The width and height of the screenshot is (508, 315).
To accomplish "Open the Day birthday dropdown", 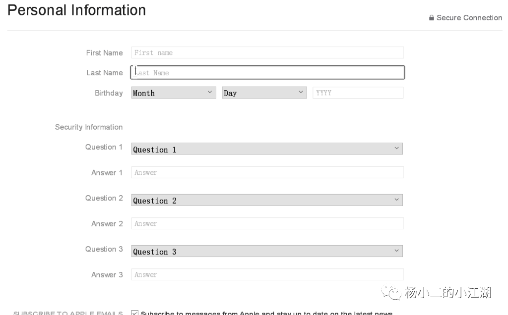I will click(x=264, y=93).
